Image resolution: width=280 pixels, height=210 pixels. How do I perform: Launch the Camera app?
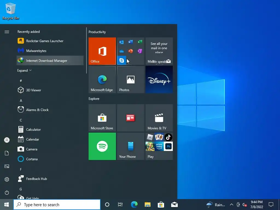coord(50,149)
